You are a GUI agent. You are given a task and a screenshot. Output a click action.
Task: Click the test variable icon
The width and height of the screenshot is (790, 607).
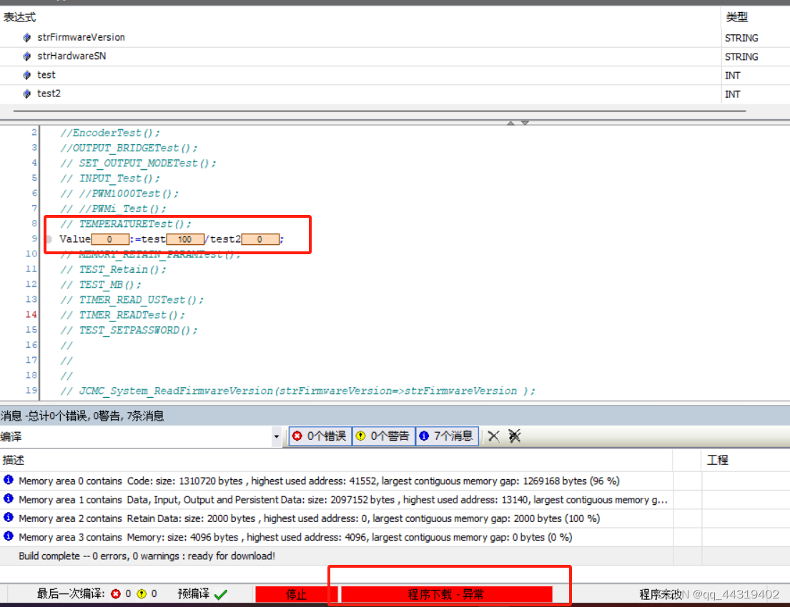27,75
